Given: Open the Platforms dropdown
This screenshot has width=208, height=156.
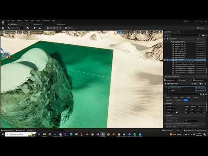Looking at the screenshot, I should pos(70,28).
